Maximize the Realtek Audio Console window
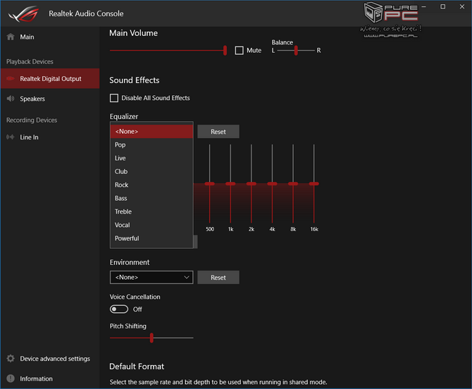The image size is (472, 389). 443,6
